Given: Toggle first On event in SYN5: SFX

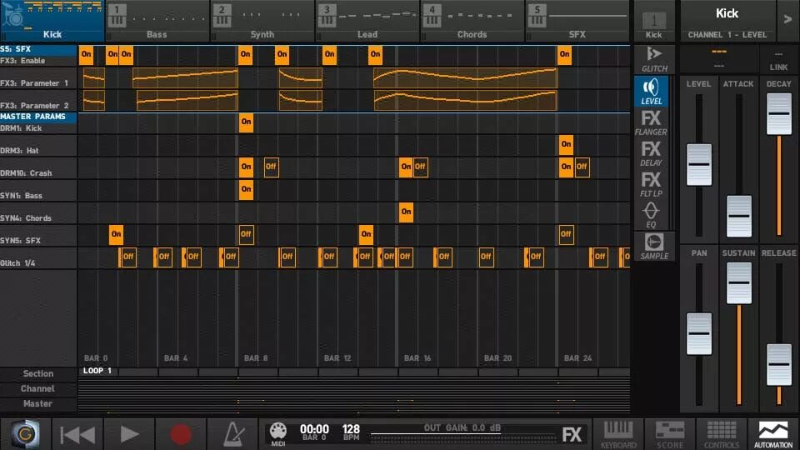Looking at the screenshot, I should (117, 234).
